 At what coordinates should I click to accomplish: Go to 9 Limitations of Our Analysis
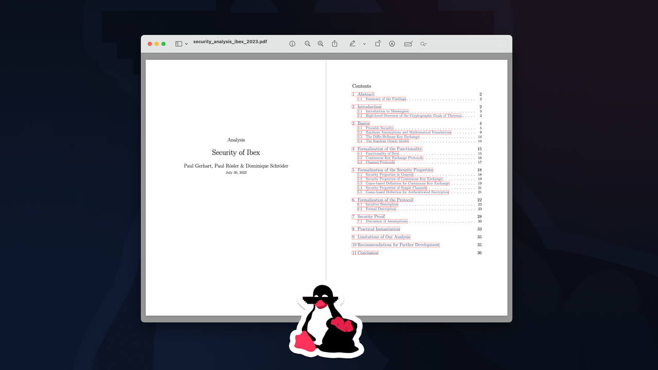(381, 237)
